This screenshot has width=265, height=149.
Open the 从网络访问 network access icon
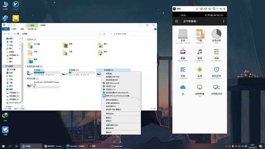[x=217, y=87]
